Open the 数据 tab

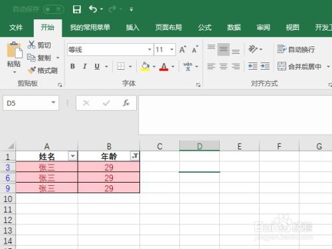(x=234, y=27)
